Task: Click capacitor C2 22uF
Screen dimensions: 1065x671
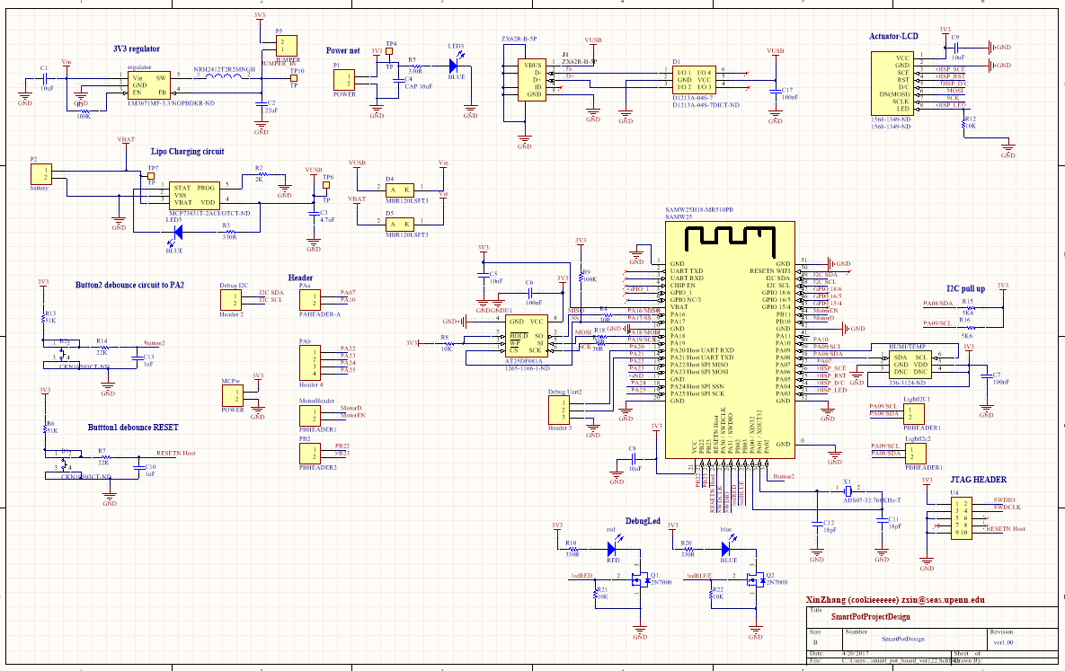Action: click(262, 104)
